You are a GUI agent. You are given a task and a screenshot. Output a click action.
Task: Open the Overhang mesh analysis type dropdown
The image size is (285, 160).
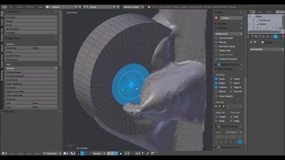233,132
